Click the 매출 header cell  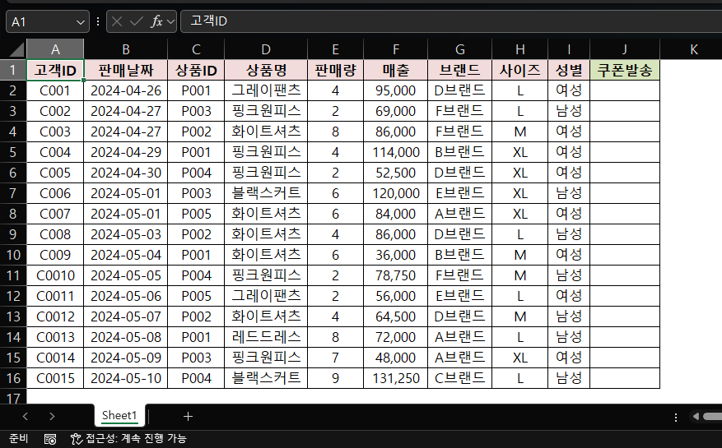[395, 70]
